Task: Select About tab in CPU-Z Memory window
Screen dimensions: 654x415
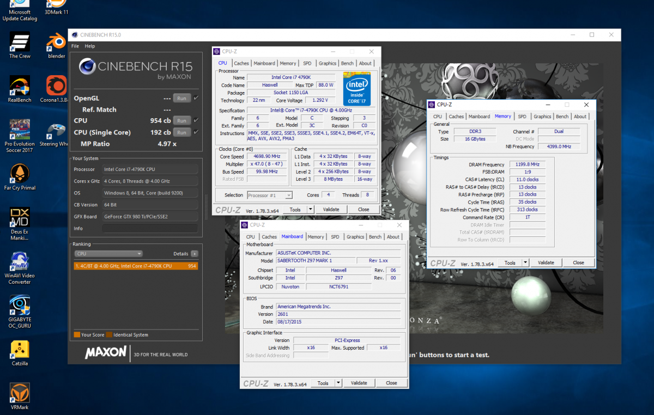Action: 580,117
